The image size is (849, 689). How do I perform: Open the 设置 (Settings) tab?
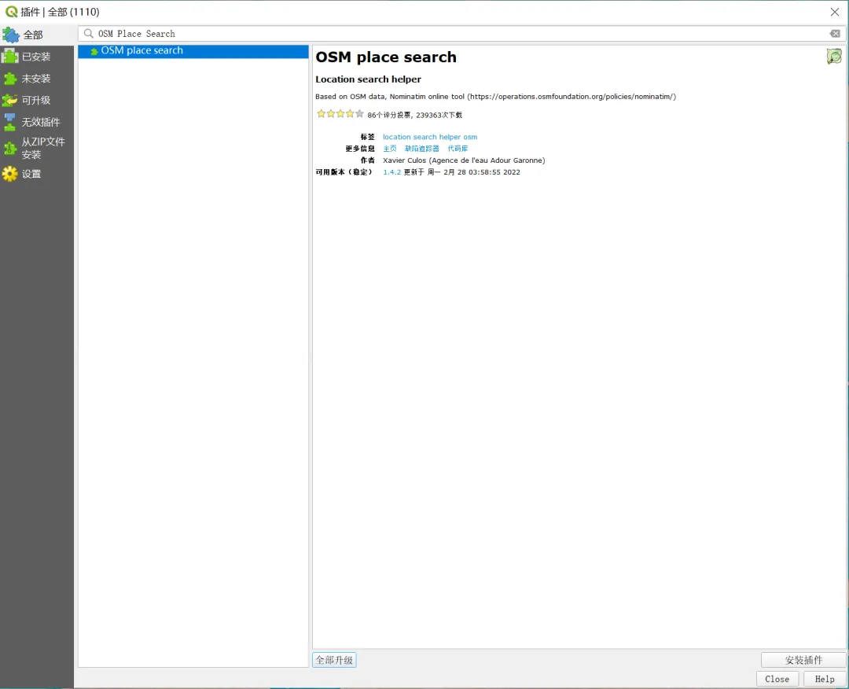[37, 174]
